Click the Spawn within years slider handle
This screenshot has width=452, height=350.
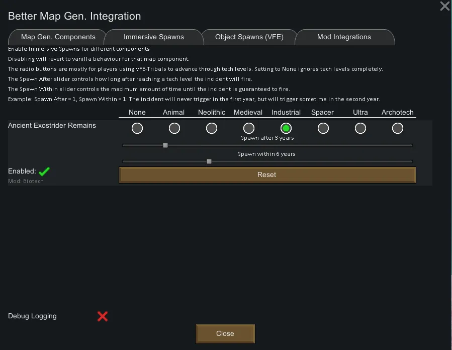click(x=209, y=161)
